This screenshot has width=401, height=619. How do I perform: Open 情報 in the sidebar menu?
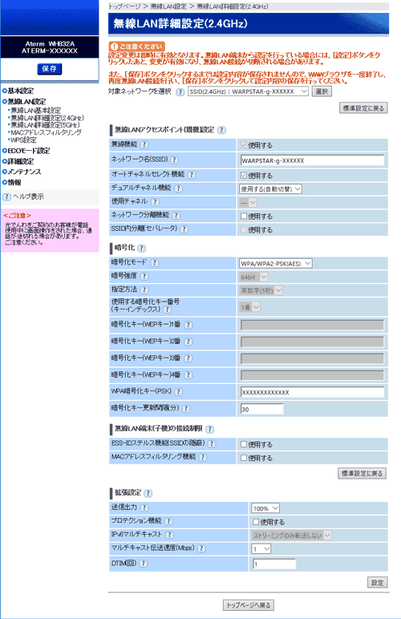click(14, 182)
